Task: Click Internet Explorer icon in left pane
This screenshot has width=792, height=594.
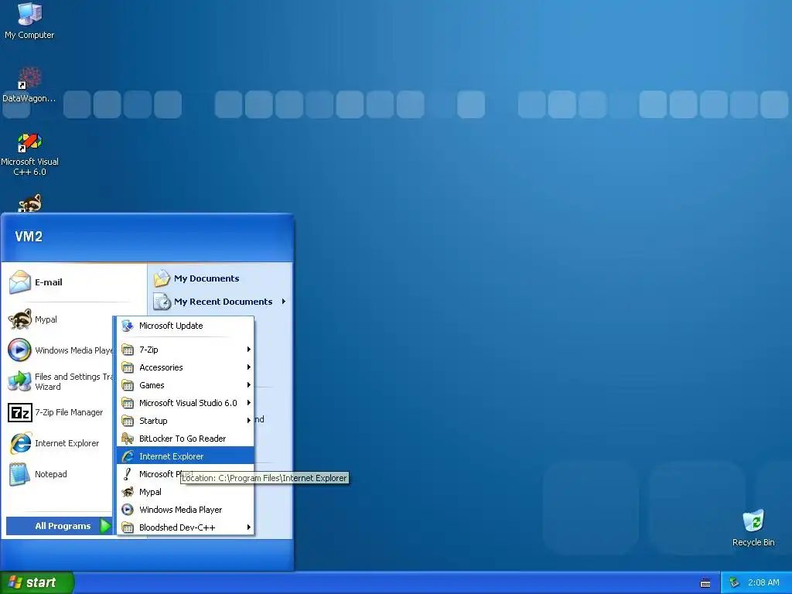Action: tap(19, 443)
